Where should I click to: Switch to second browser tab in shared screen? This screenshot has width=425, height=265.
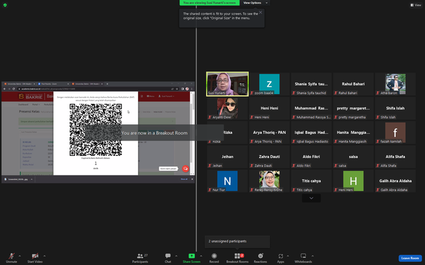(53, 84)
